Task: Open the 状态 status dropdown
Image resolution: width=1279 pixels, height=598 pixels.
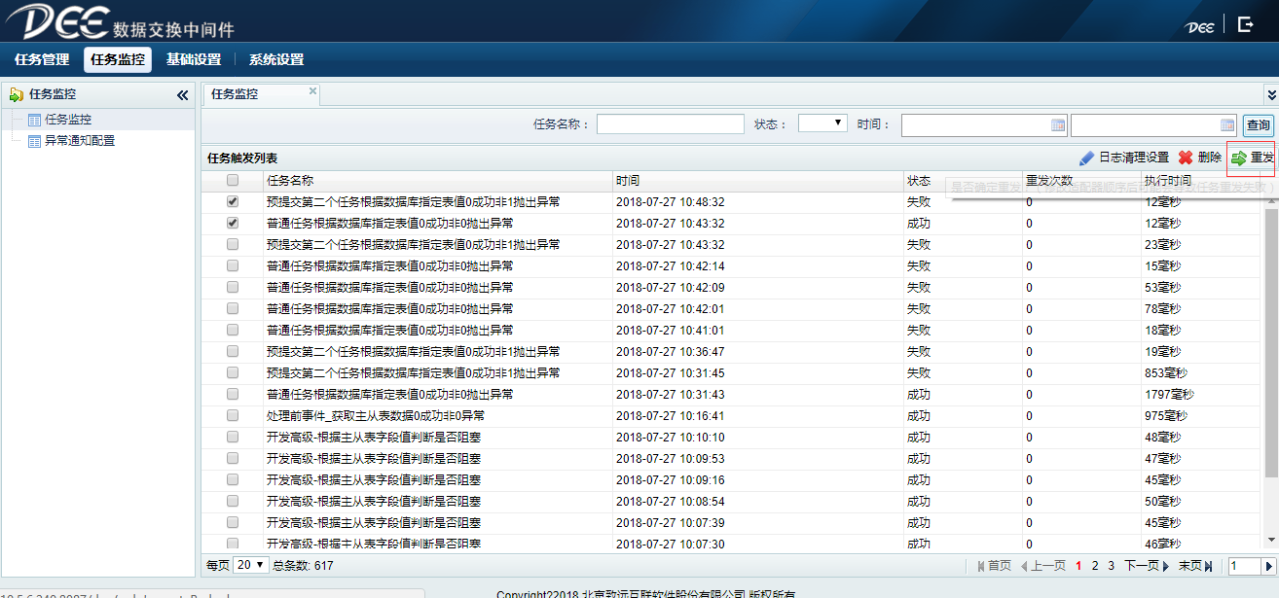Action: tap(822, 123)
